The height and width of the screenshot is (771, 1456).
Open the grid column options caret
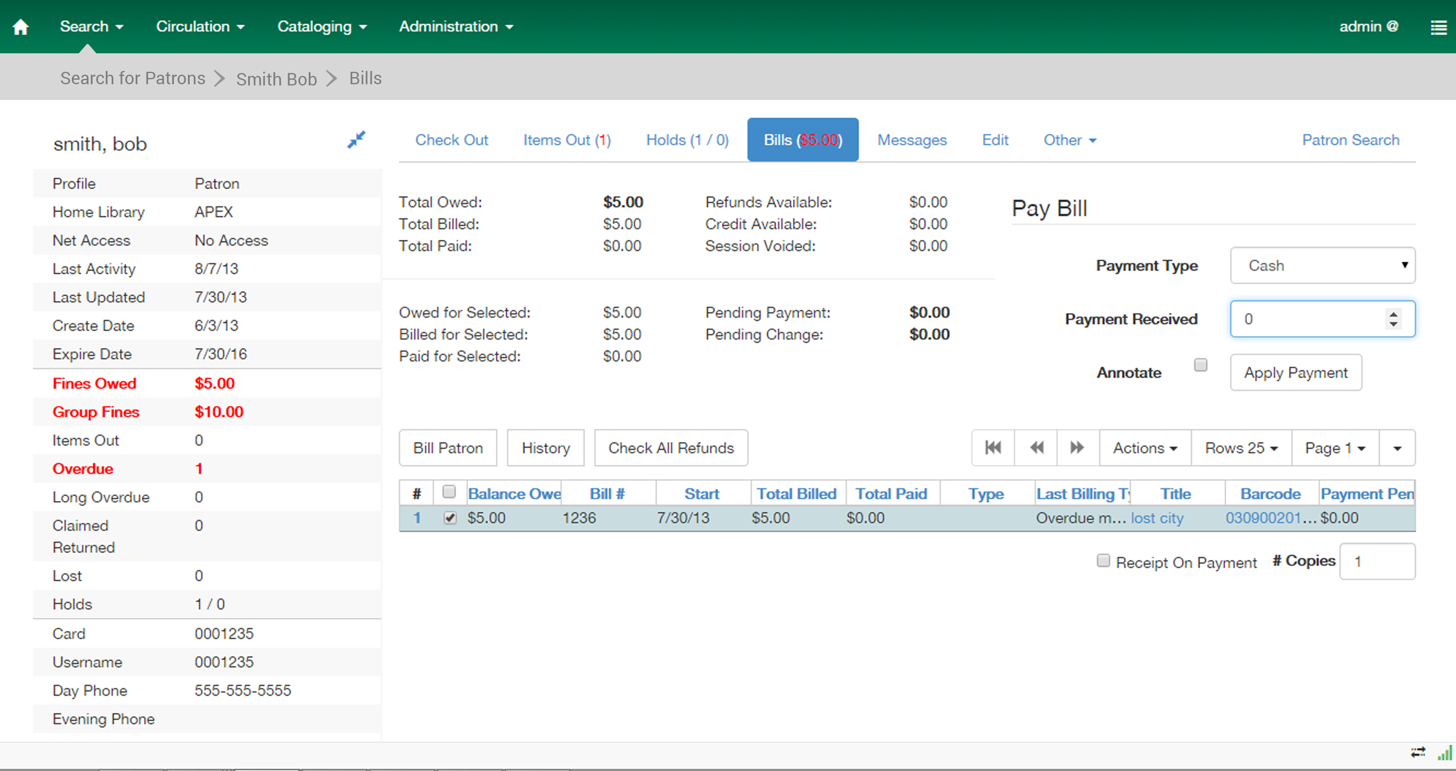click(1397, 448)
